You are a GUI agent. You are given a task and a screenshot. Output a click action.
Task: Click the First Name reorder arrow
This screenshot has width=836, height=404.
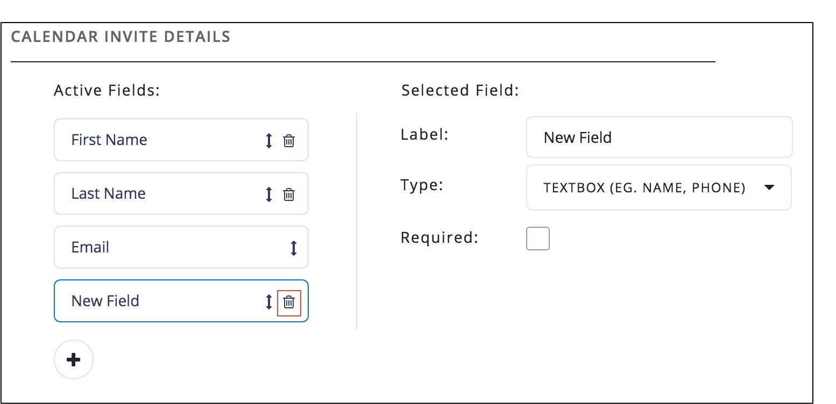[x=269, y=141]
